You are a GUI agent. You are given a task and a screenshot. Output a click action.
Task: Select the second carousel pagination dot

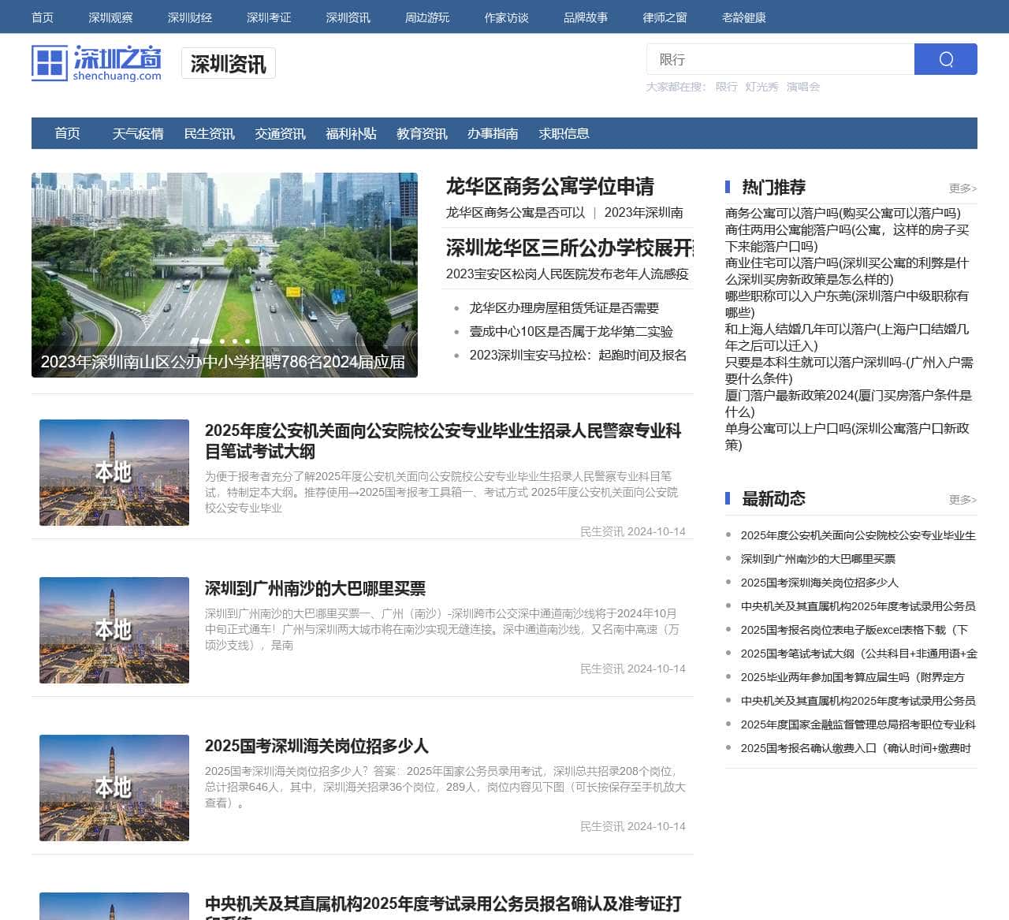[223, 341]
